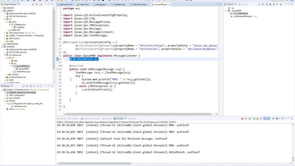Image resolution: width=295 pixels, height=166 pixels.
Task: Collapse WildFly 11.0 Runtime Server node
Action: point(2,90)
